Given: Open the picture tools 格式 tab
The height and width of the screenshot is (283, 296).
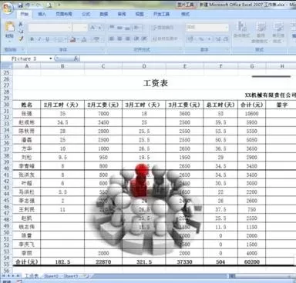Looking at the screenshot, I should (x=185, y=14).
